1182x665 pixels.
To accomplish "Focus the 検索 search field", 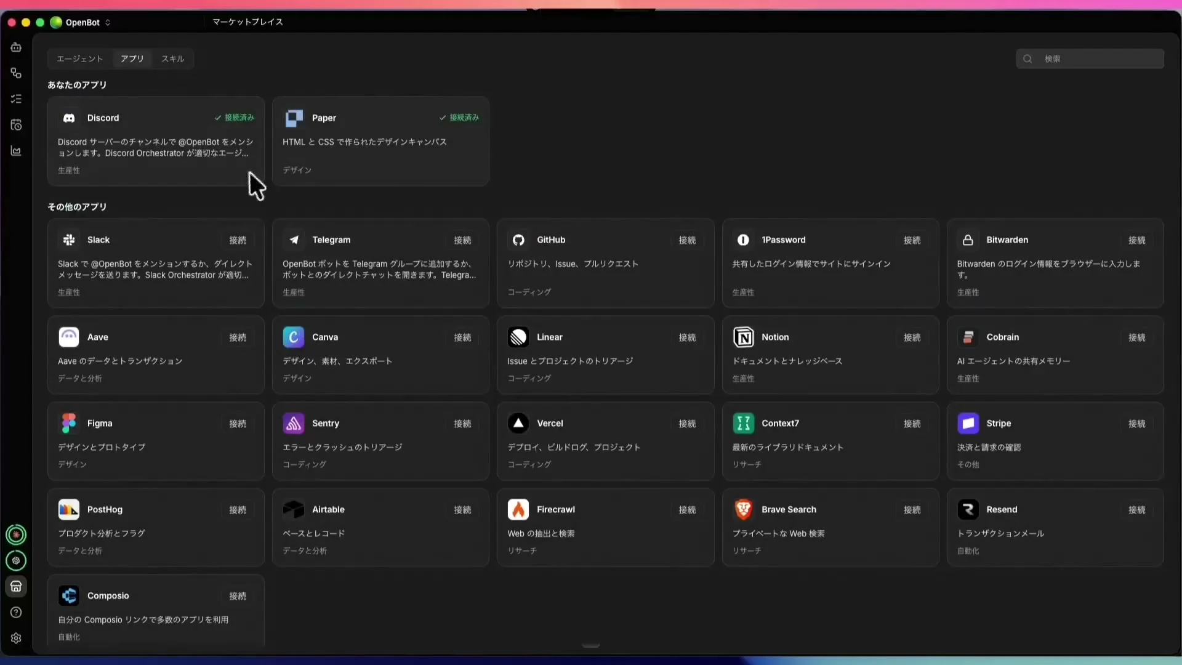I will [1090, 58].
